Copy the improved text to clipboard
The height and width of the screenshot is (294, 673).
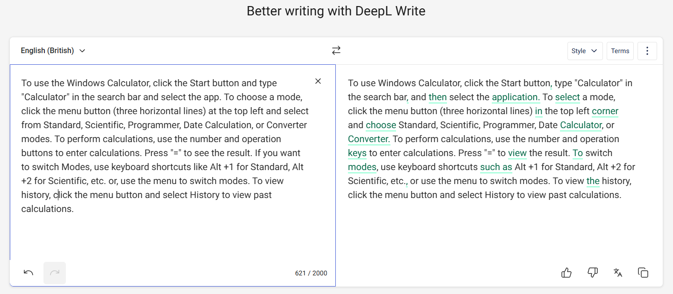coord(643,273)
